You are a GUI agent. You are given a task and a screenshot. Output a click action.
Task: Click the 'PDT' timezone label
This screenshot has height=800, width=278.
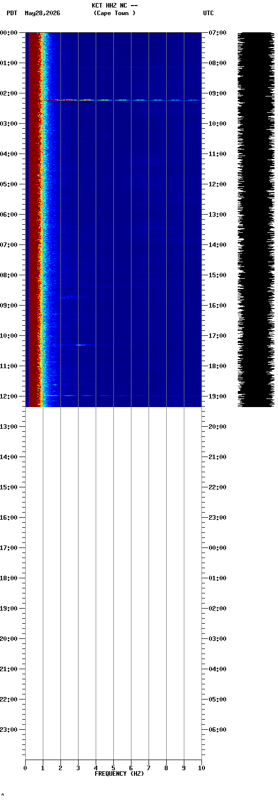(x=12, y=13)
